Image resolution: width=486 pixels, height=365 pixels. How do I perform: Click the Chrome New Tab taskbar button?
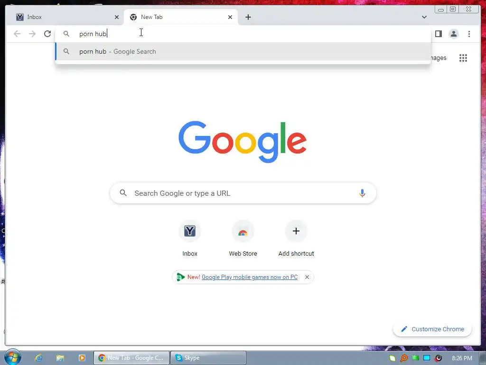tap(131, 358)
